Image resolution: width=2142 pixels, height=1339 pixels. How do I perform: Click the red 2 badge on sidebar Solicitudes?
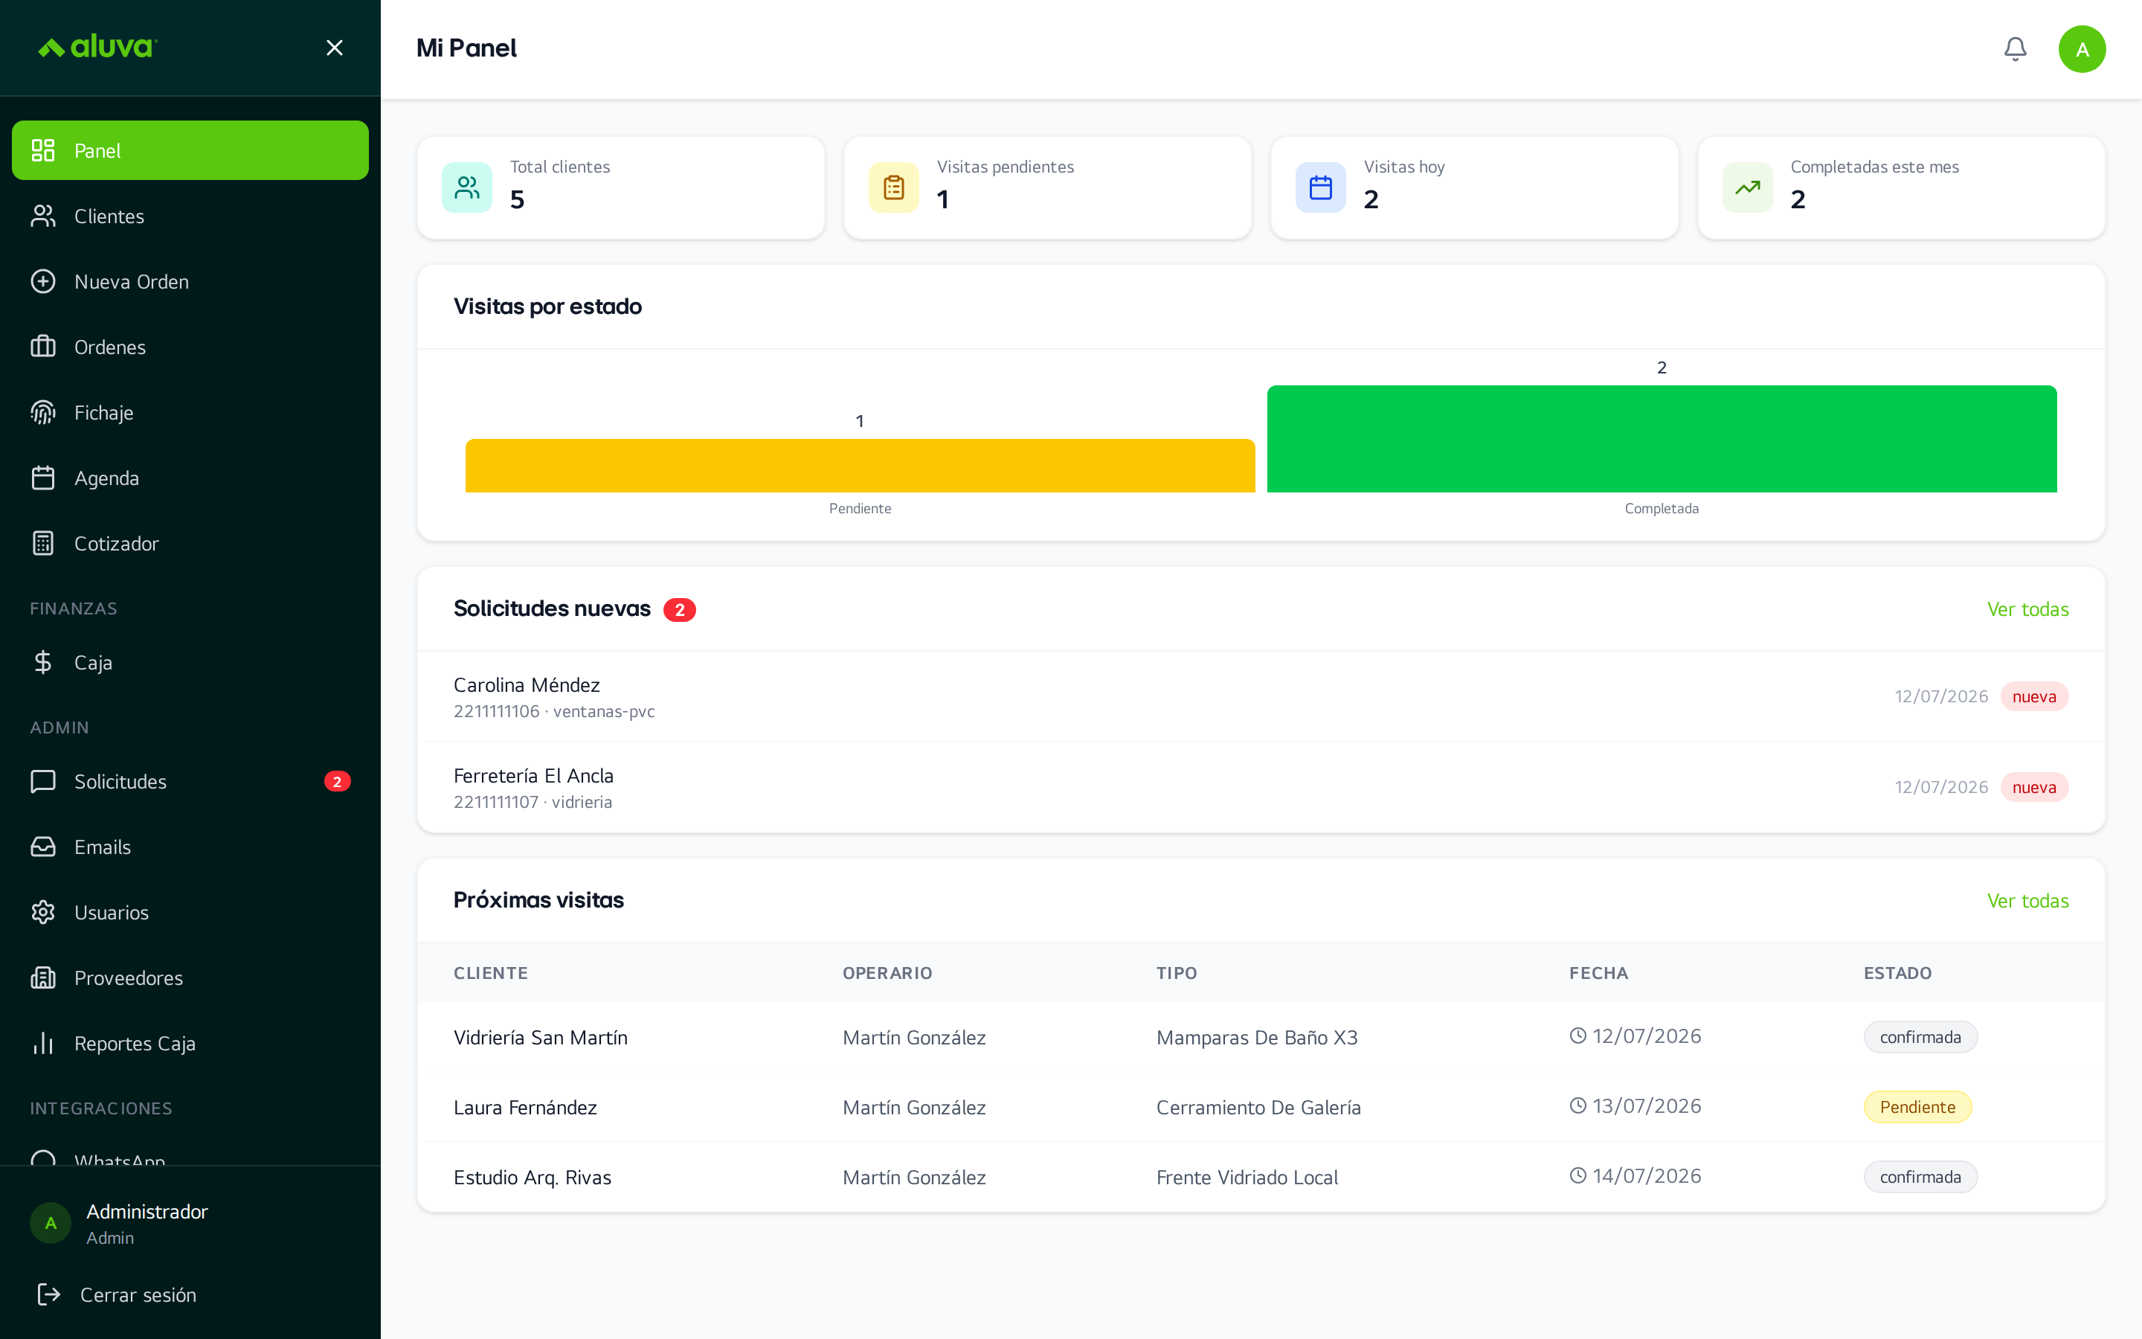click(337, 781)
